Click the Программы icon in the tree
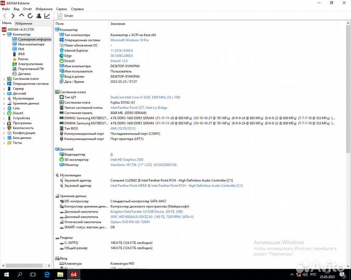The image size is (351, 280). click(9, 123)
